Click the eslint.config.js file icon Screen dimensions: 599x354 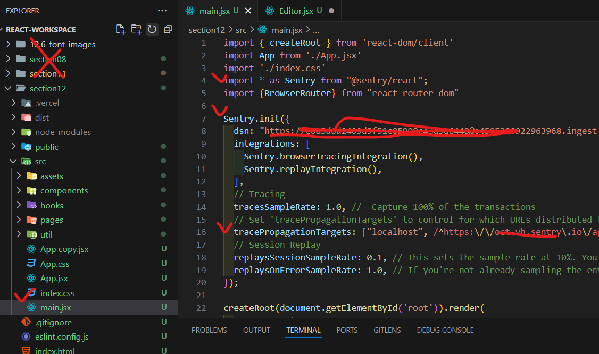(26, 336)
